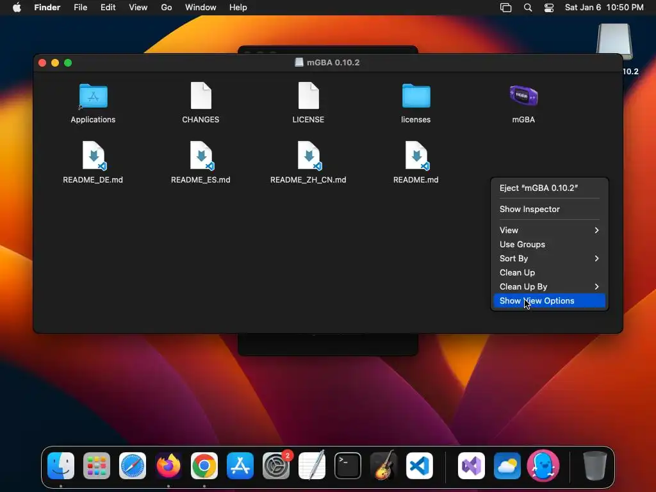This screenshot has width=656, height=492.
Task: Choose Show View Options in the context menu
Action: pyautogui.click(x=549, y=301)
